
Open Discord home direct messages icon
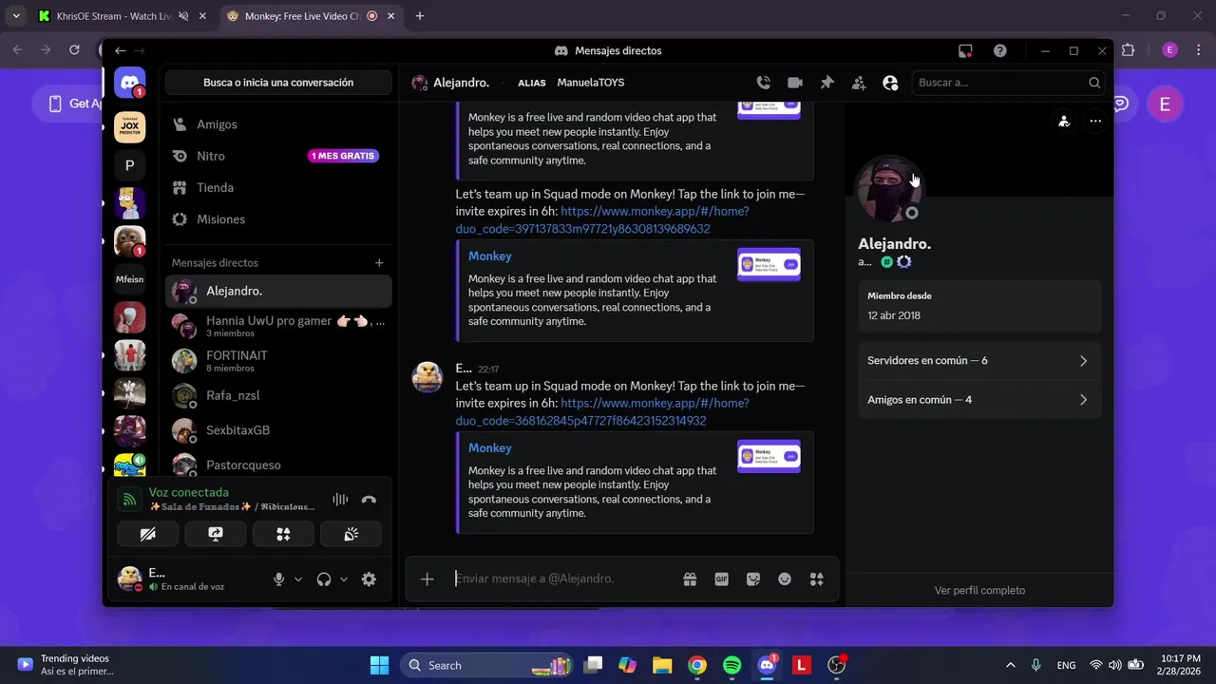130,83
